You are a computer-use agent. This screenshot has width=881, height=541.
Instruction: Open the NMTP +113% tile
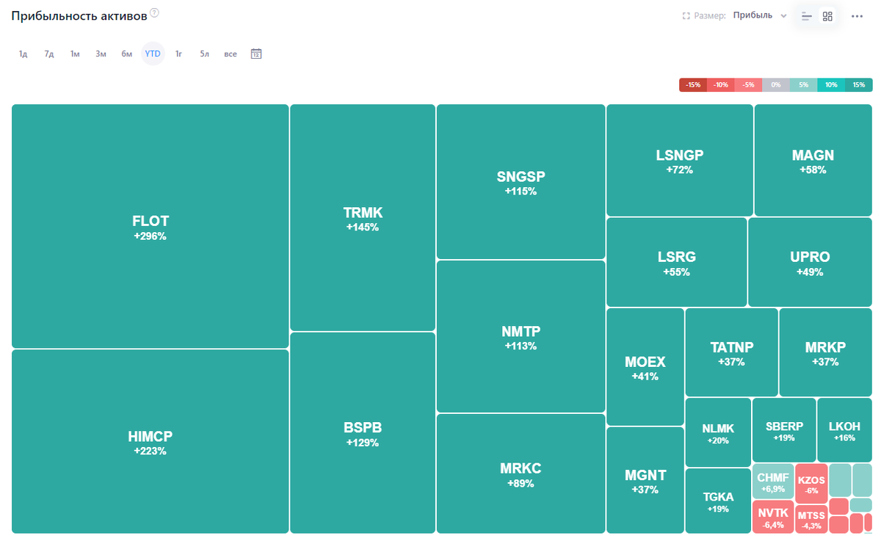pos(521,336)
